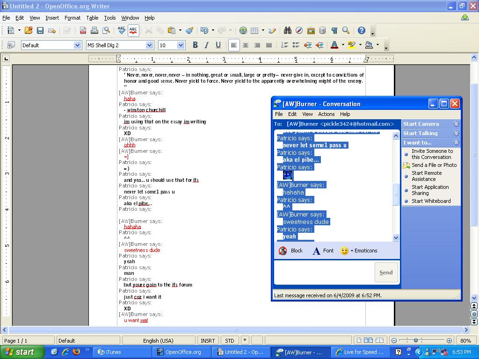Click the Table insert icon

point(254,30)
